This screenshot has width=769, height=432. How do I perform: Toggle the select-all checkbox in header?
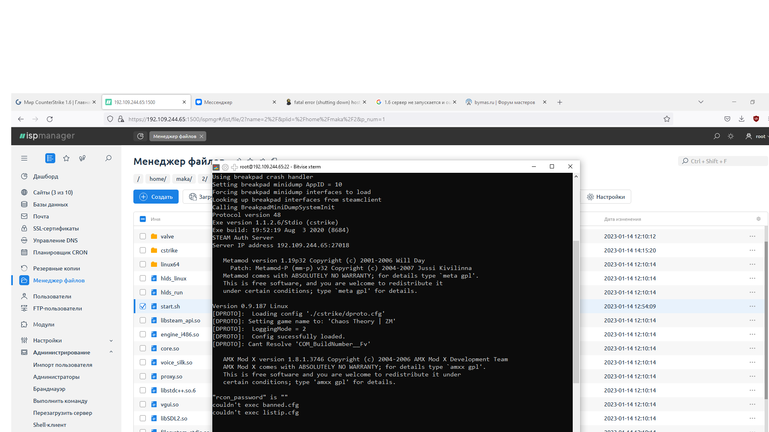click(143, 219)
